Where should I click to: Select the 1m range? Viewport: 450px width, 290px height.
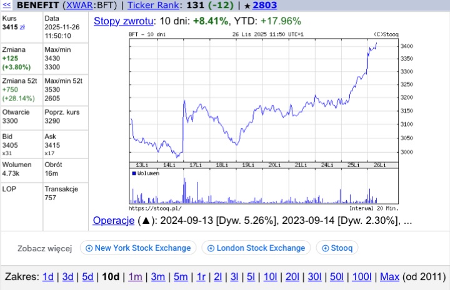(x=135, y=277)
